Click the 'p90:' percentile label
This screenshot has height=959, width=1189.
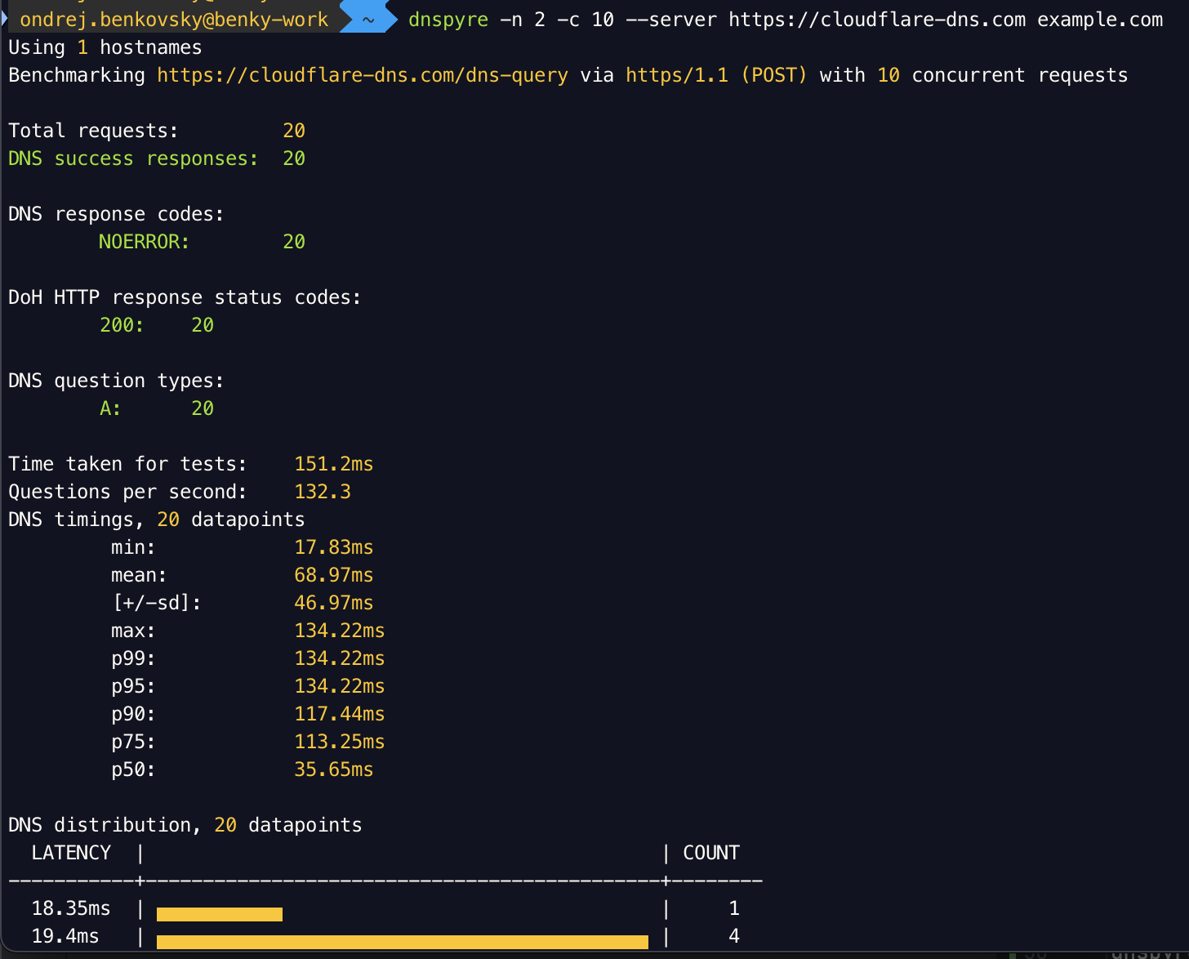click(x=133, y=714)
